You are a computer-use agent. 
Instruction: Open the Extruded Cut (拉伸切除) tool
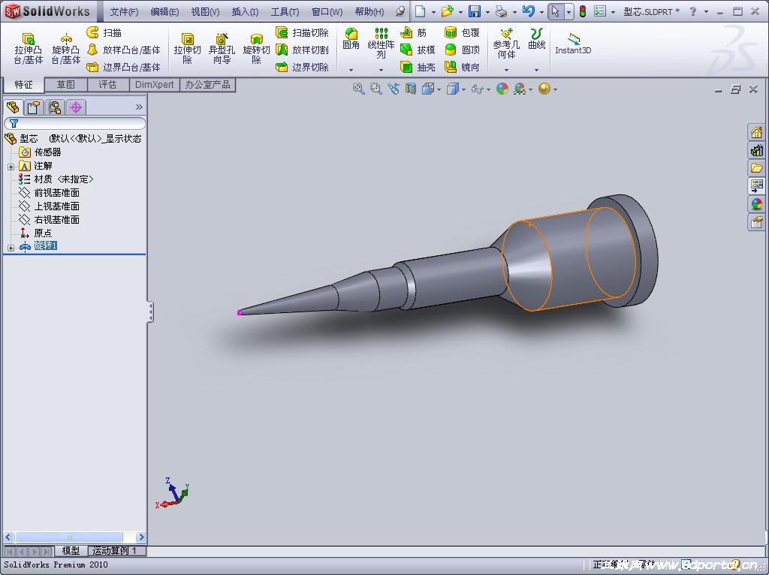pyautogui.click(x=187, y=48)
